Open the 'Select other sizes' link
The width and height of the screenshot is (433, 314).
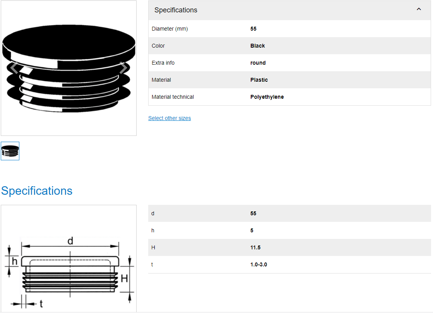169,118
